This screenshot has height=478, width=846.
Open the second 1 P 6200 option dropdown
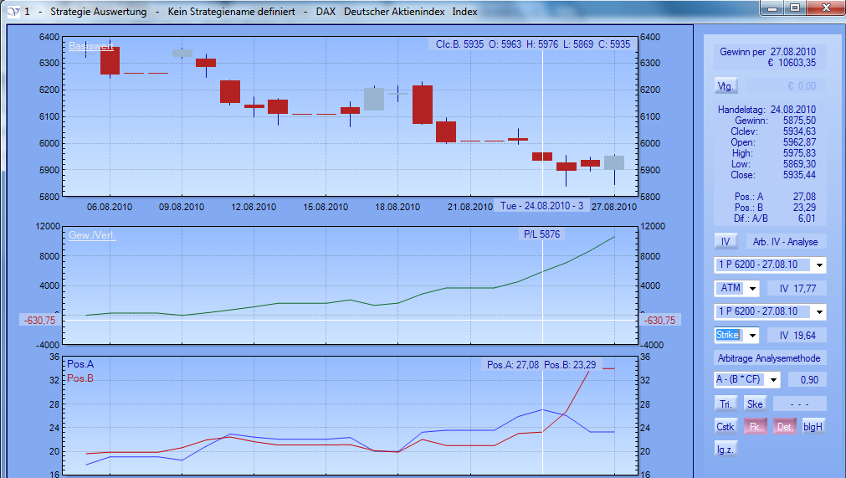click(819, 312)
